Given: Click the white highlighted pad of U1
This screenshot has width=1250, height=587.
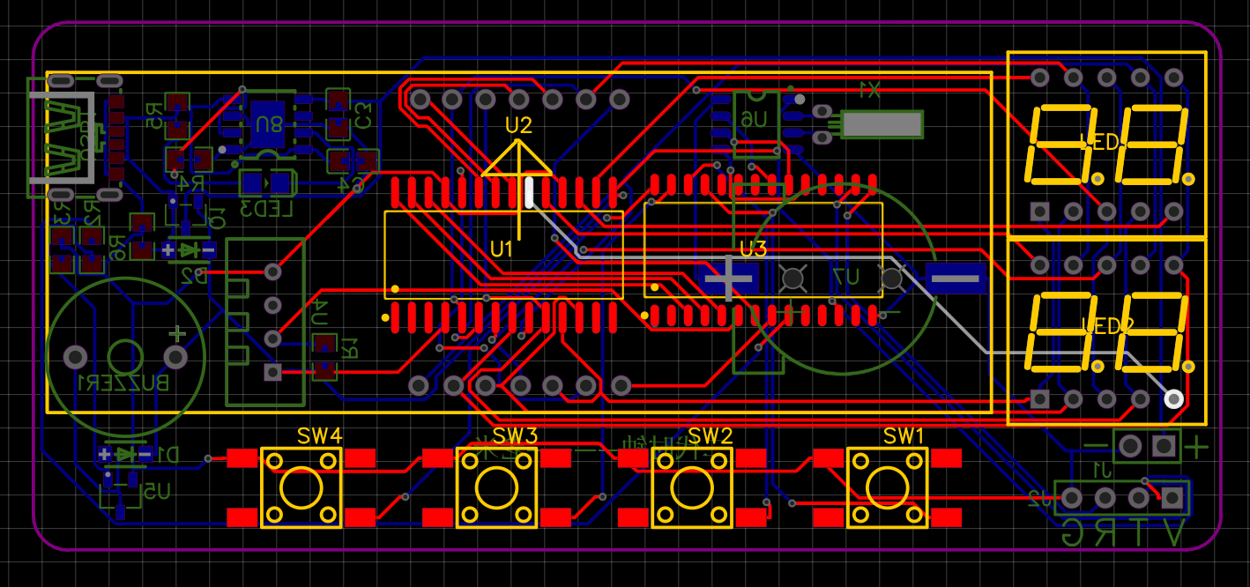Looking at the screenshot, I should 530,192.
